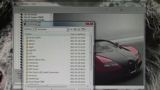This screenshot has width=160, height=90.
Task: Select the Rad_Studio_XE2_Upd4_Downloads folder
Action: point(43,72)
